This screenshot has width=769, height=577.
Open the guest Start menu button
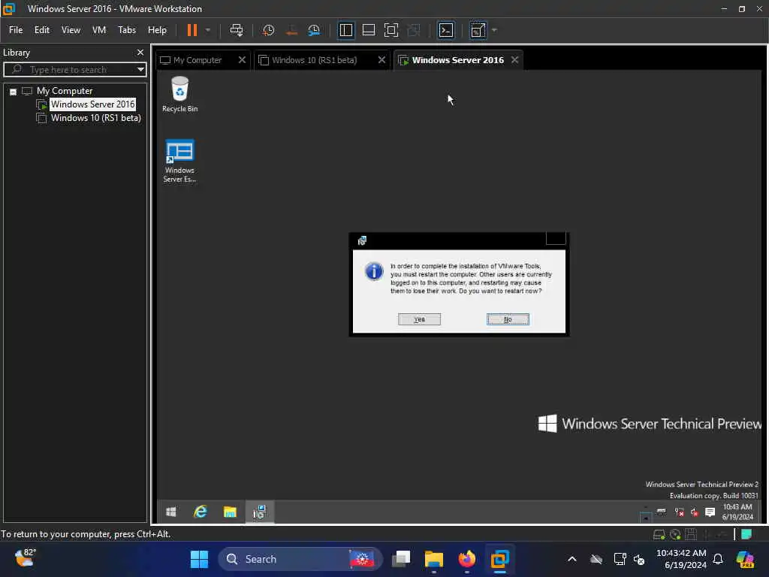click(x=170, y=512)
